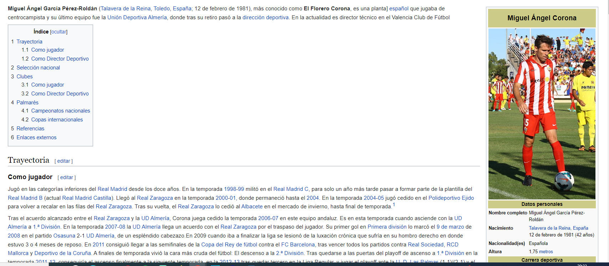Open the 2006-07 season link
Image resolution: width=609 pixels, height=266 pixels.
pos(268,218)
